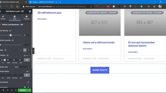Viewport: 166px width, 93px height.
Task: Open responsive mode for Top Spacing
Action: [x=10, y=31]
